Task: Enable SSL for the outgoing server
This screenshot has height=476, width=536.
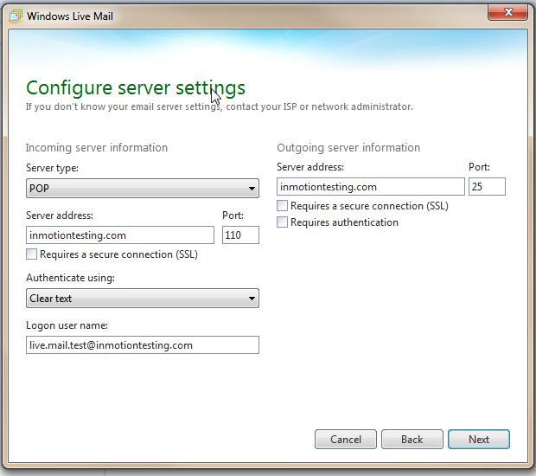Action: pos(283,206)
